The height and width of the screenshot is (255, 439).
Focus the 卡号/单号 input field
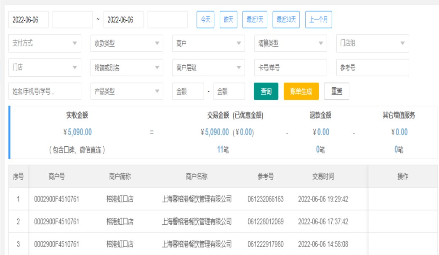[x=290, y=67]
